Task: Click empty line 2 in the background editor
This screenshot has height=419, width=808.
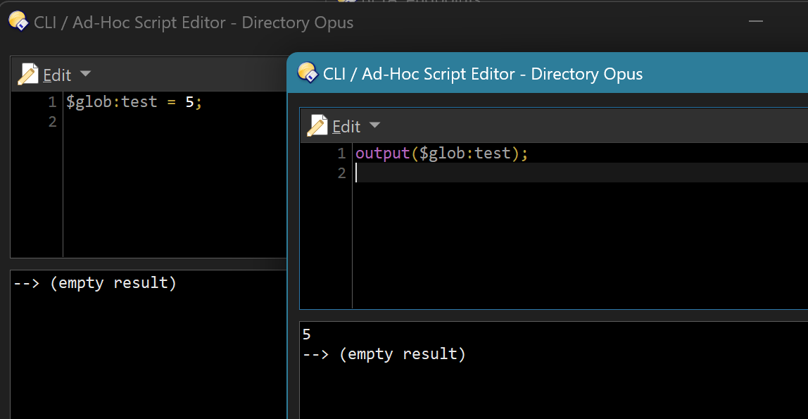Action: pos(169,122)
